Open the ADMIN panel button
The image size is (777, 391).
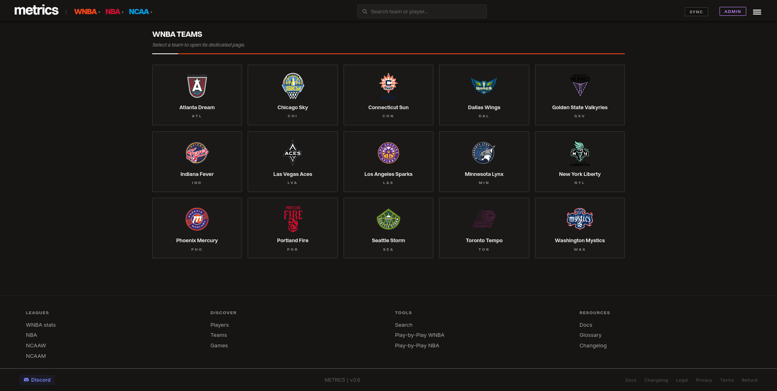click(732, 11)
